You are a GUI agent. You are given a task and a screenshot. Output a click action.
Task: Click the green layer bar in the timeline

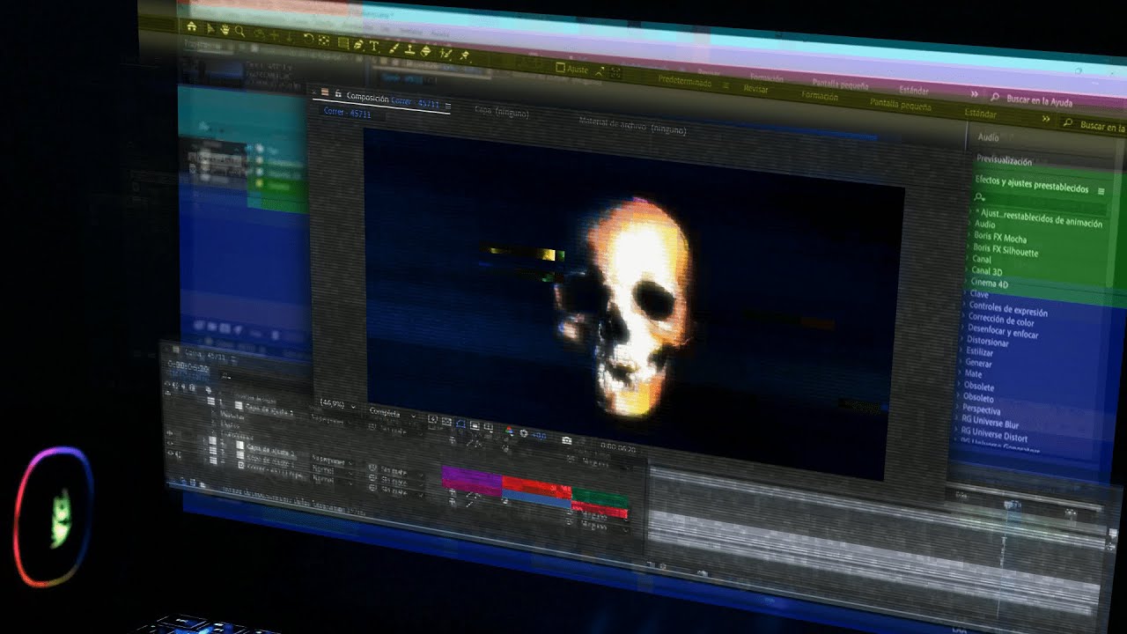click(x=600, y=498)
